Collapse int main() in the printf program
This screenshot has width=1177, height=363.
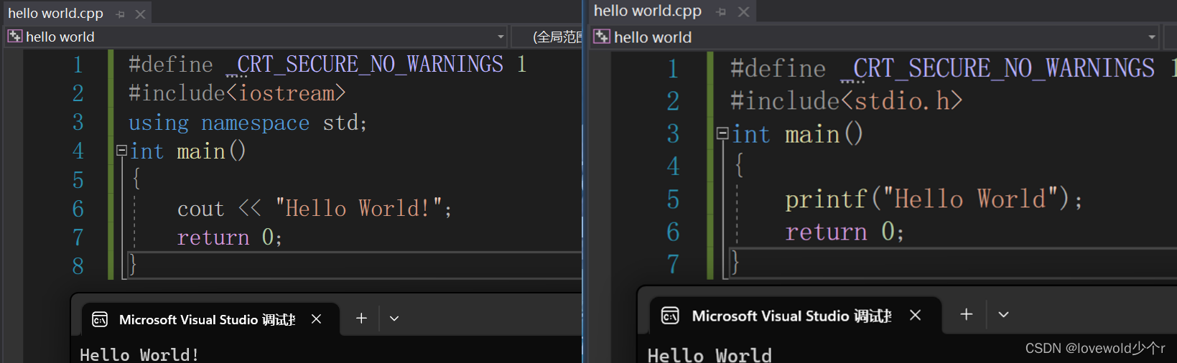722,133
